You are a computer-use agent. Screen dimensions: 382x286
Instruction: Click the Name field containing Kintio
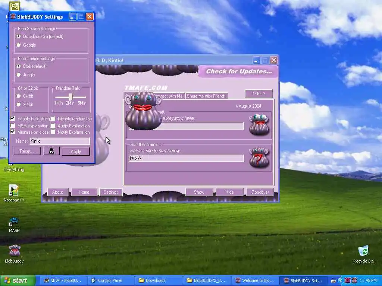coord(60,141)
